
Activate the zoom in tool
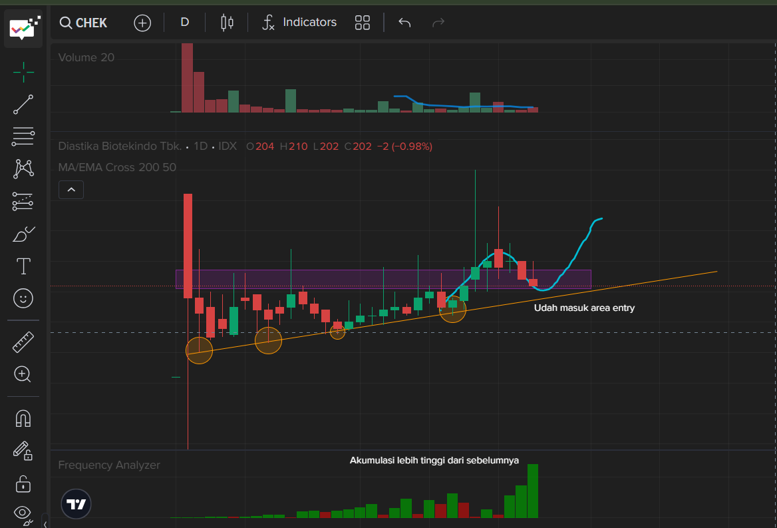pos(23,374)
